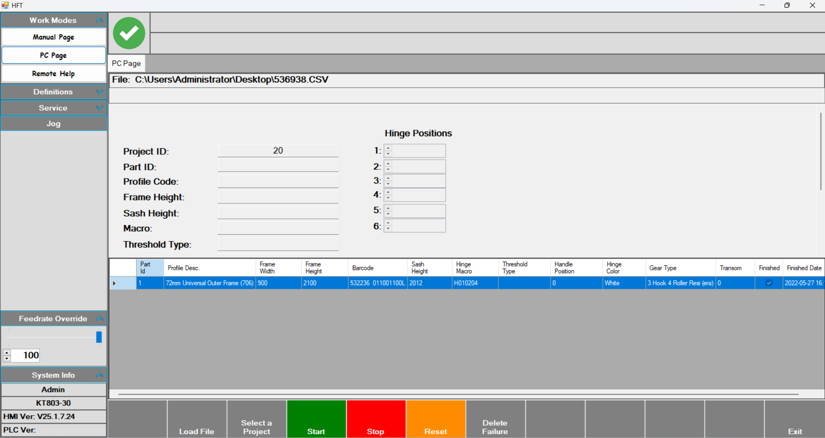Toggle the Finished checkbox in row 1
The height and width of the screenshot is (438, 825).
tap(769, 283)
